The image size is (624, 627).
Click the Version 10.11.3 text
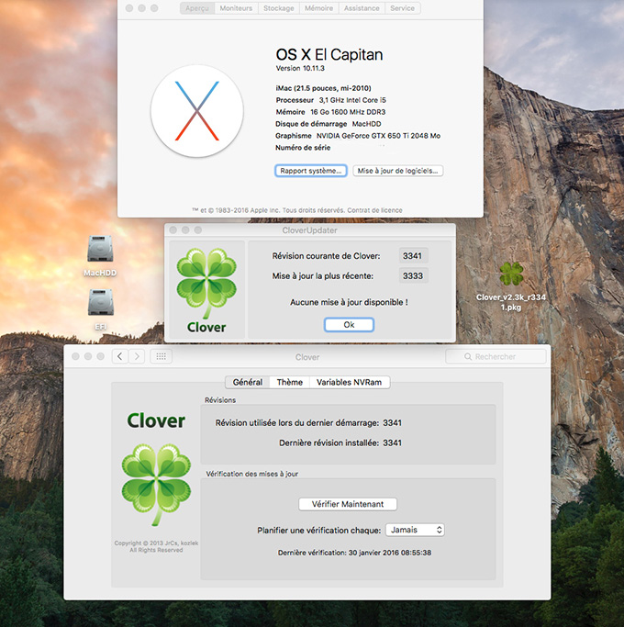click(x=300, y=68)
